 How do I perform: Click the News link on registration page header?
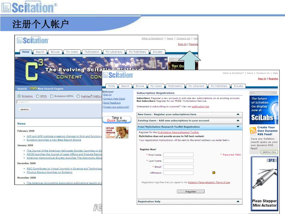(x=250, y=73)
